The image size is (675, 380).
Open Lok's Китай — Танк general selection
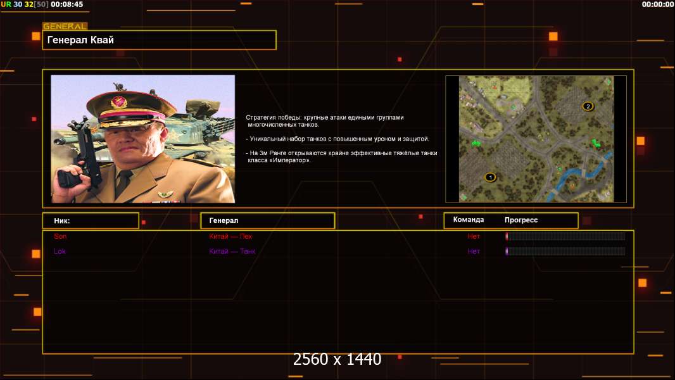[232, 251]
